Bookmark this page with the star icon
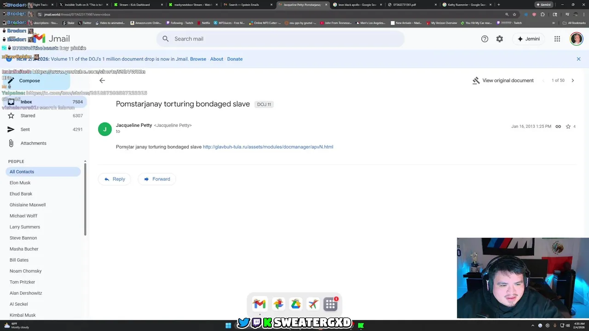Viewport: 589px width, 331px height. point(514,14)
